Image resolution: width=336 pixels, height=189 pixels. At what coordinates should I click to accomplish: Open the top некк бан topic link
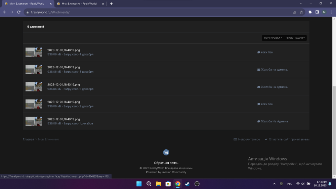[x=267, y=52]
